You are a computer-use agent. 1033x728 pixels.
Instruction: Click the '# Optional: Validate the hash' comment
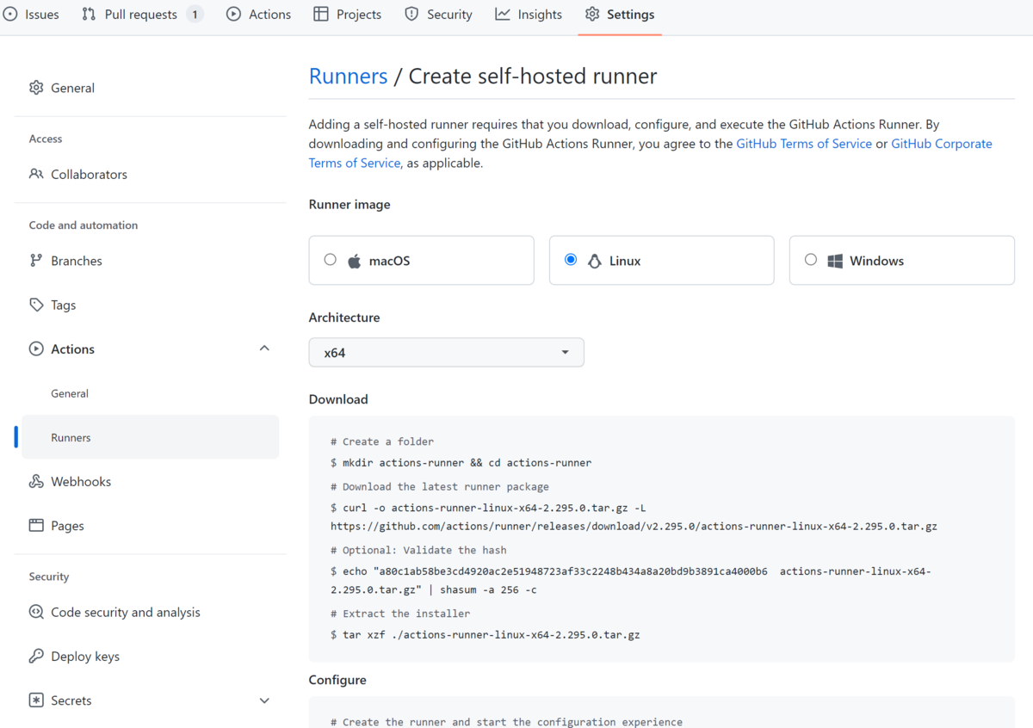pos(418,550)
